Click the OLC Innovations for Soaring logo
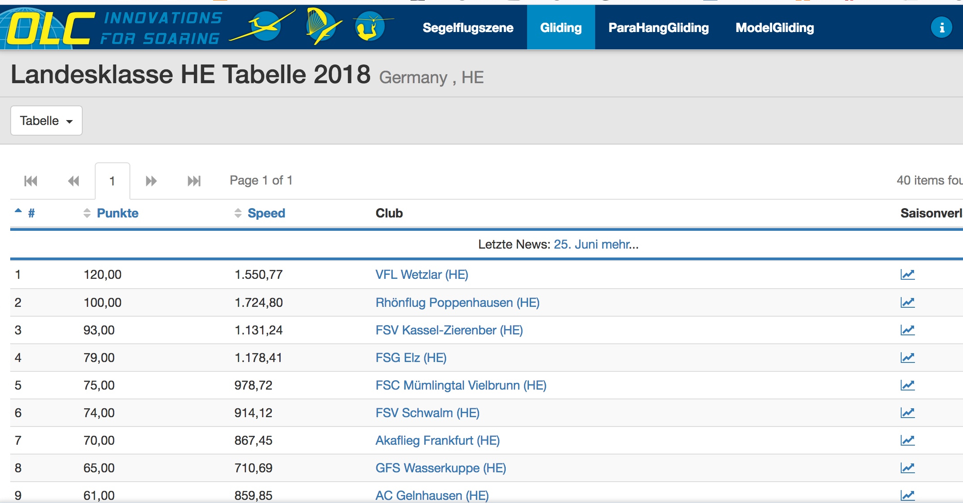This screenshot has height=503, width=963. coord(111,28)
